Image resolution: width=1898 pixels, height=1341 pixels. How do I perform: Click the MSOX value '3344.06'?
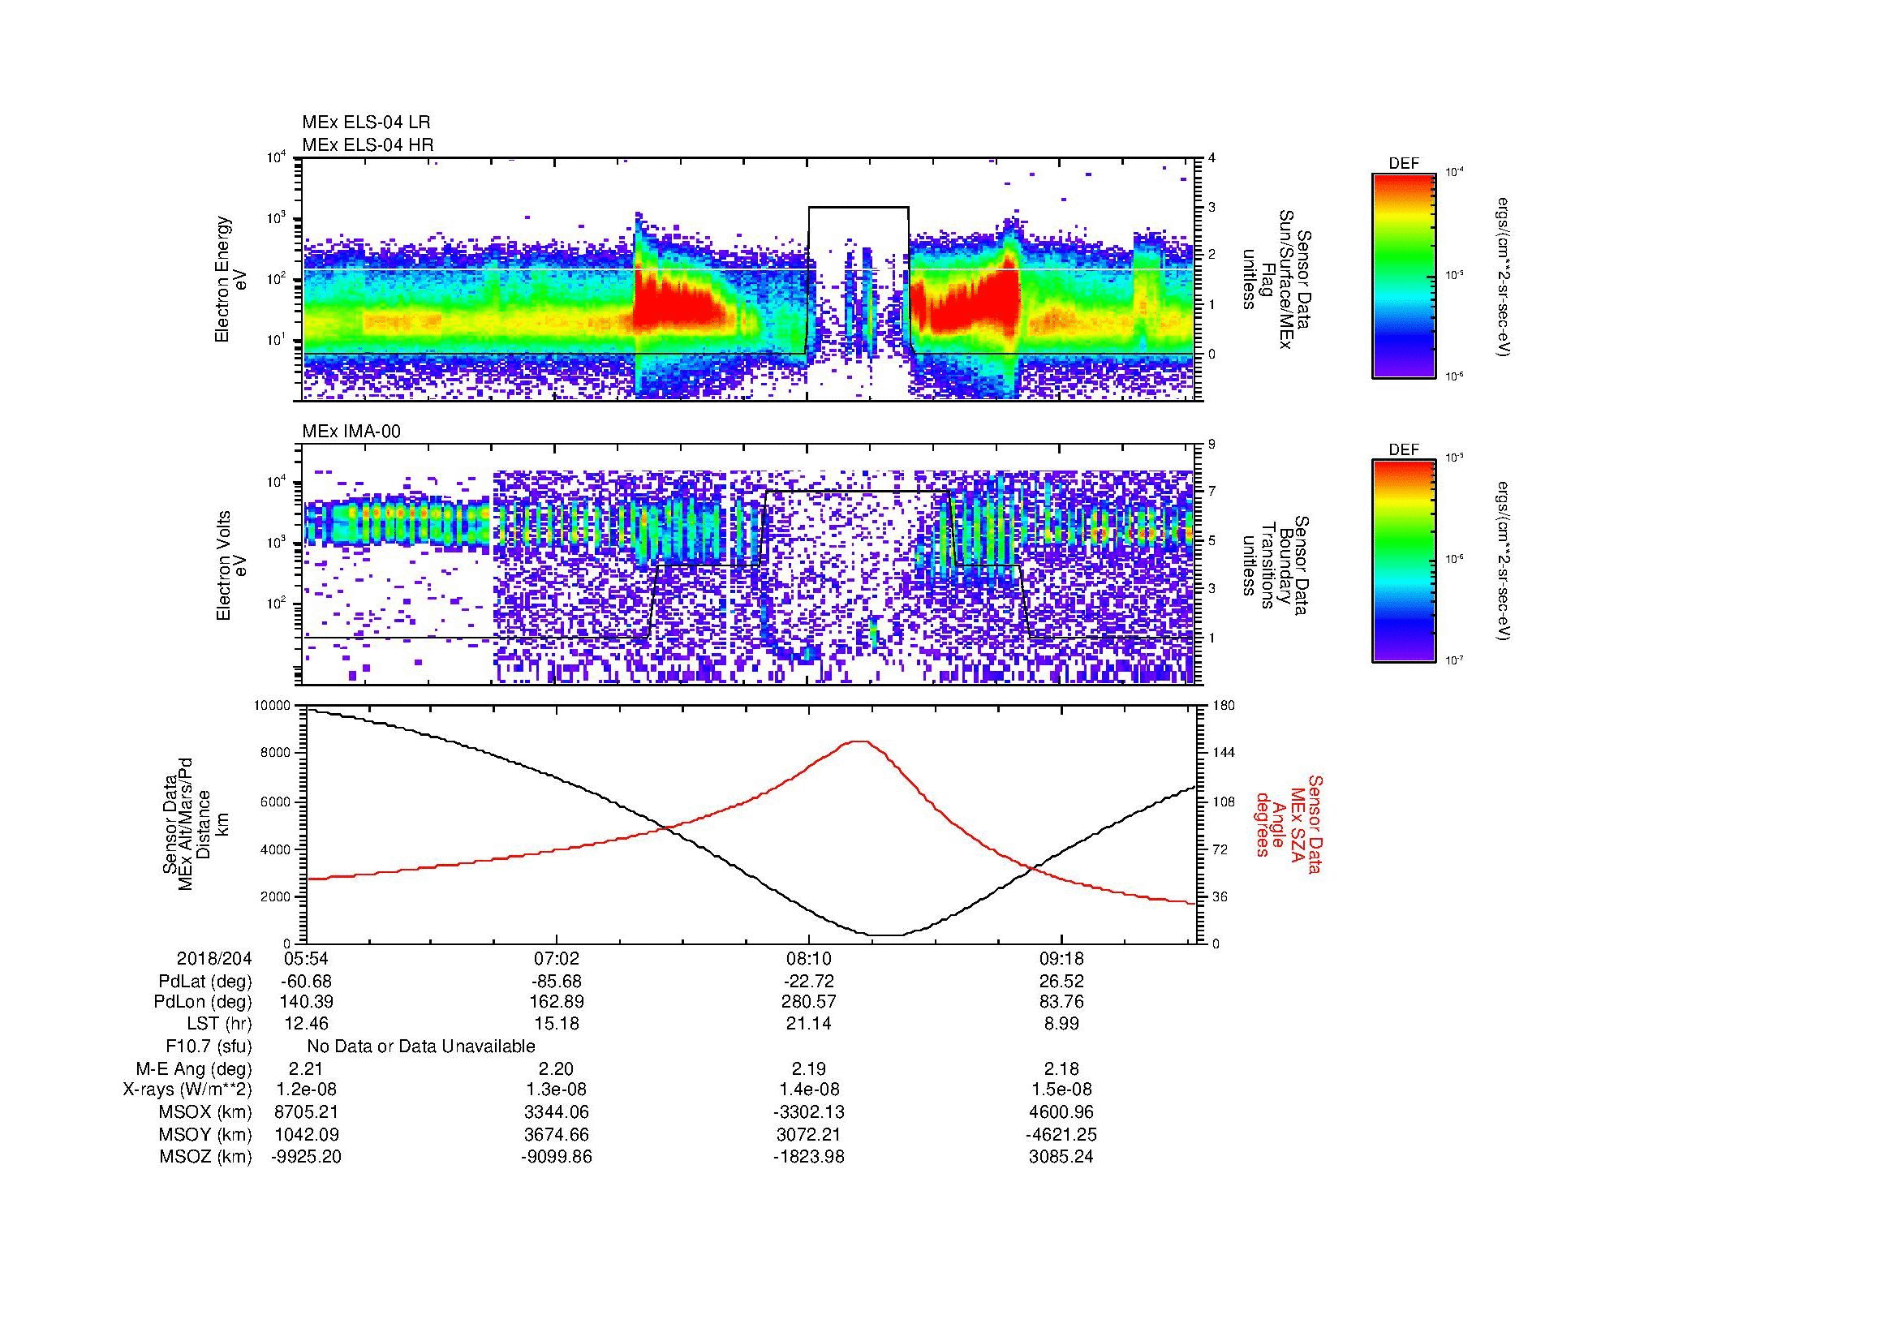[x=557, y=1112]
